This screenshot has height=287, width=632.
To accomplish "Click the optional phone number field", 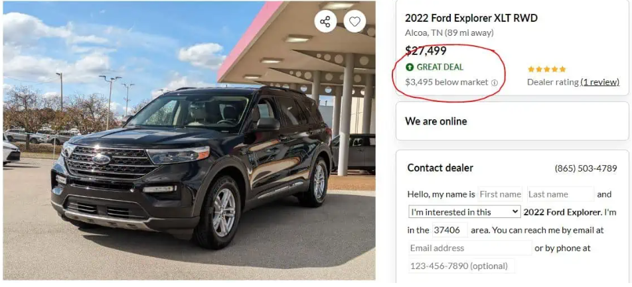I will (461, 266).
